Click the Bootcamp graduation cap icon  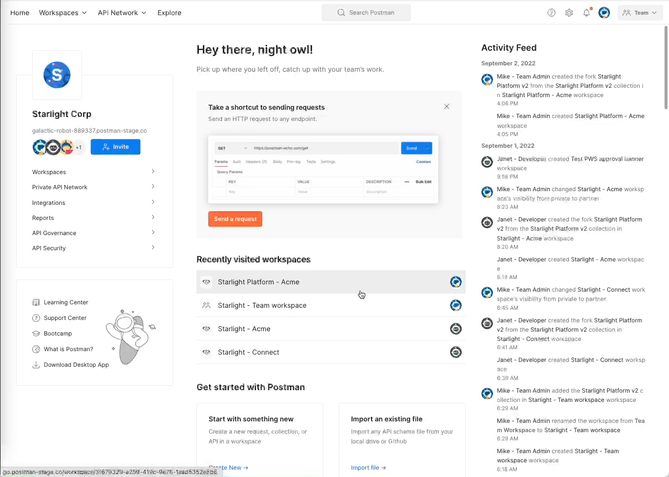point(36,334)
